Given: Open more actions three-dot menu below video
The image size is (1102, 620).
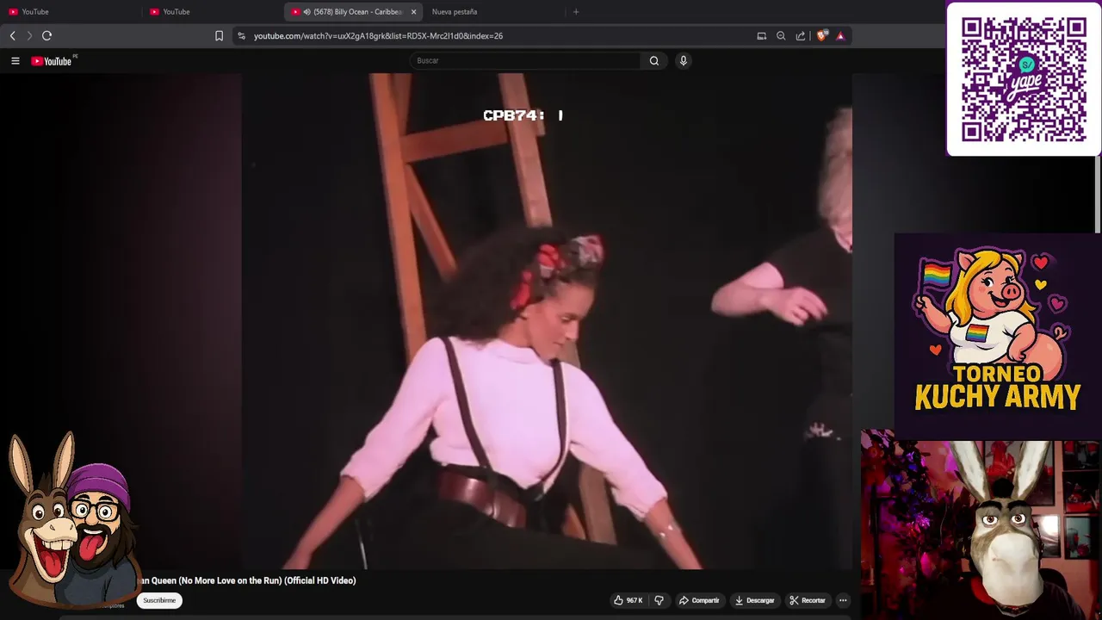Looking at the screenshot, I should coord(843,600).
